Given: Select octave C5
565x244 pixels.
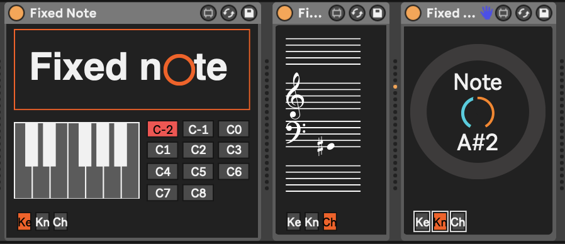Looking at the screenshot, I should 198,172.
